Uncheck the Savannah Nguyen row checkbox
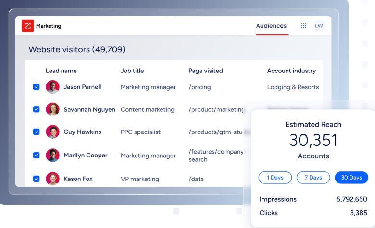This screenshot has height=228, width=375. pos(37,109)
